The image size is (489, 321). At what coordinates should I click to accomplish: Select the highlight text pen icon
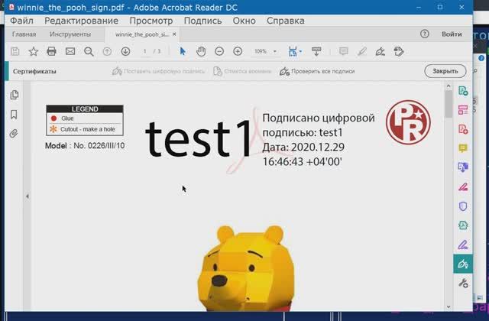click(x=361, y=51)
